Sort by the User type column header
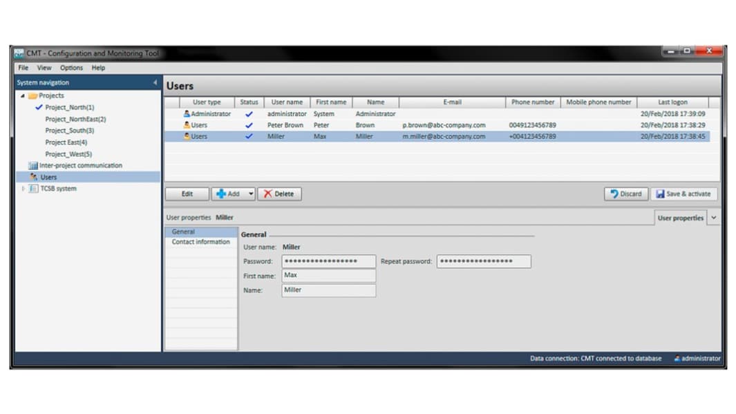736x414 pixels. 207,102
